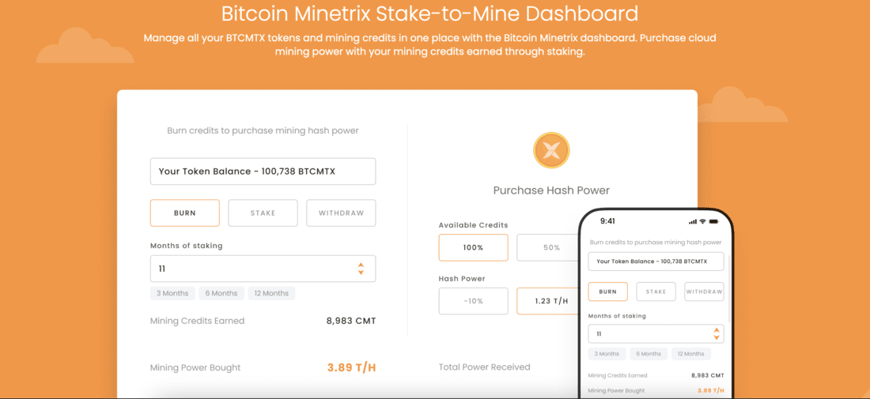Open the WITHDRAW tab

[x=341, y=213]
